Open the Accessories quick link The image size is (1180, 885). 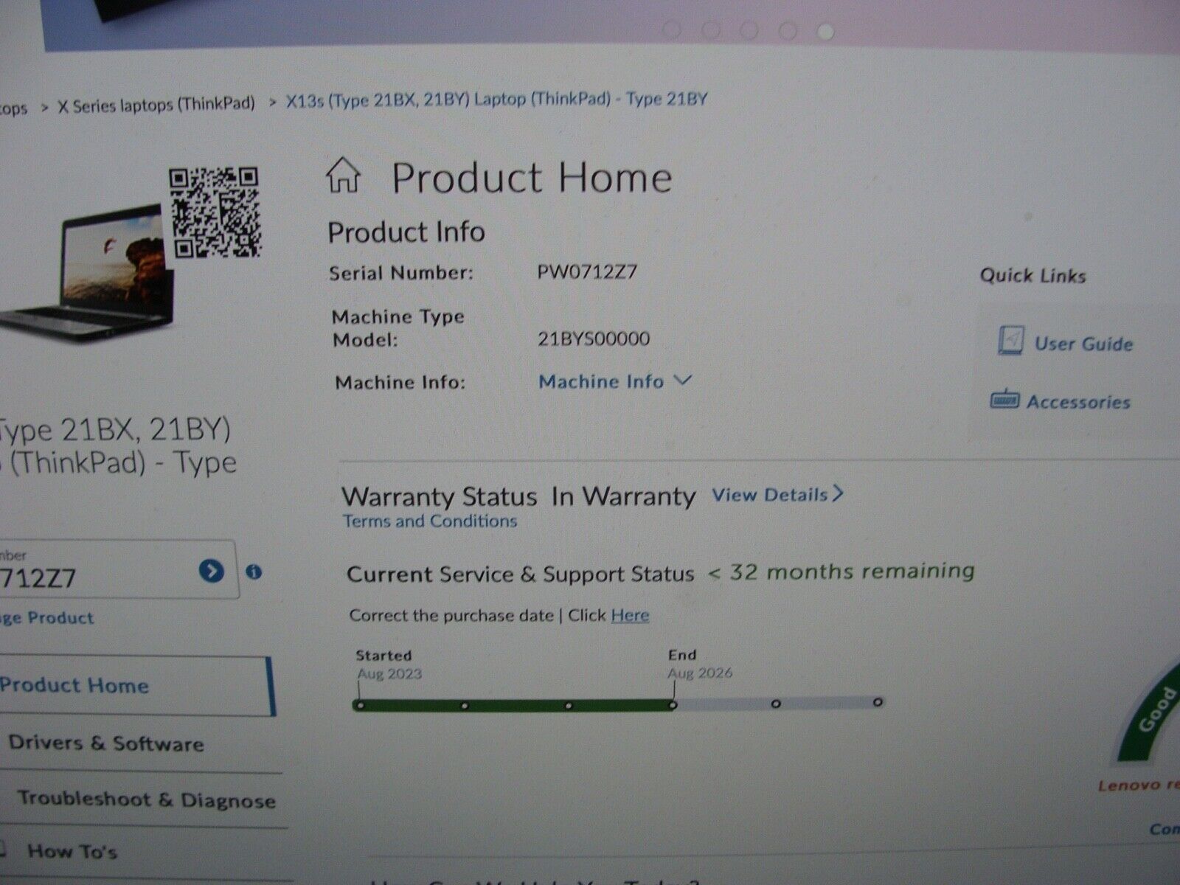[1078, 402]
